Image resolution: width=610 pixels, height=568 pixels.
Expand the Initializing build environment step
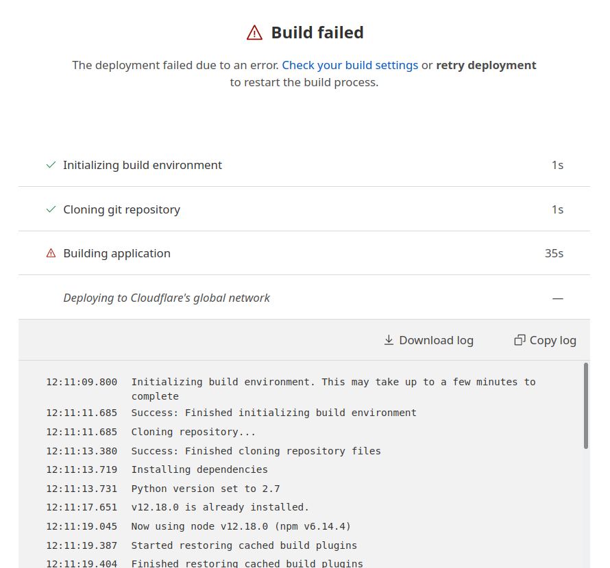click(x=143, y=165)
